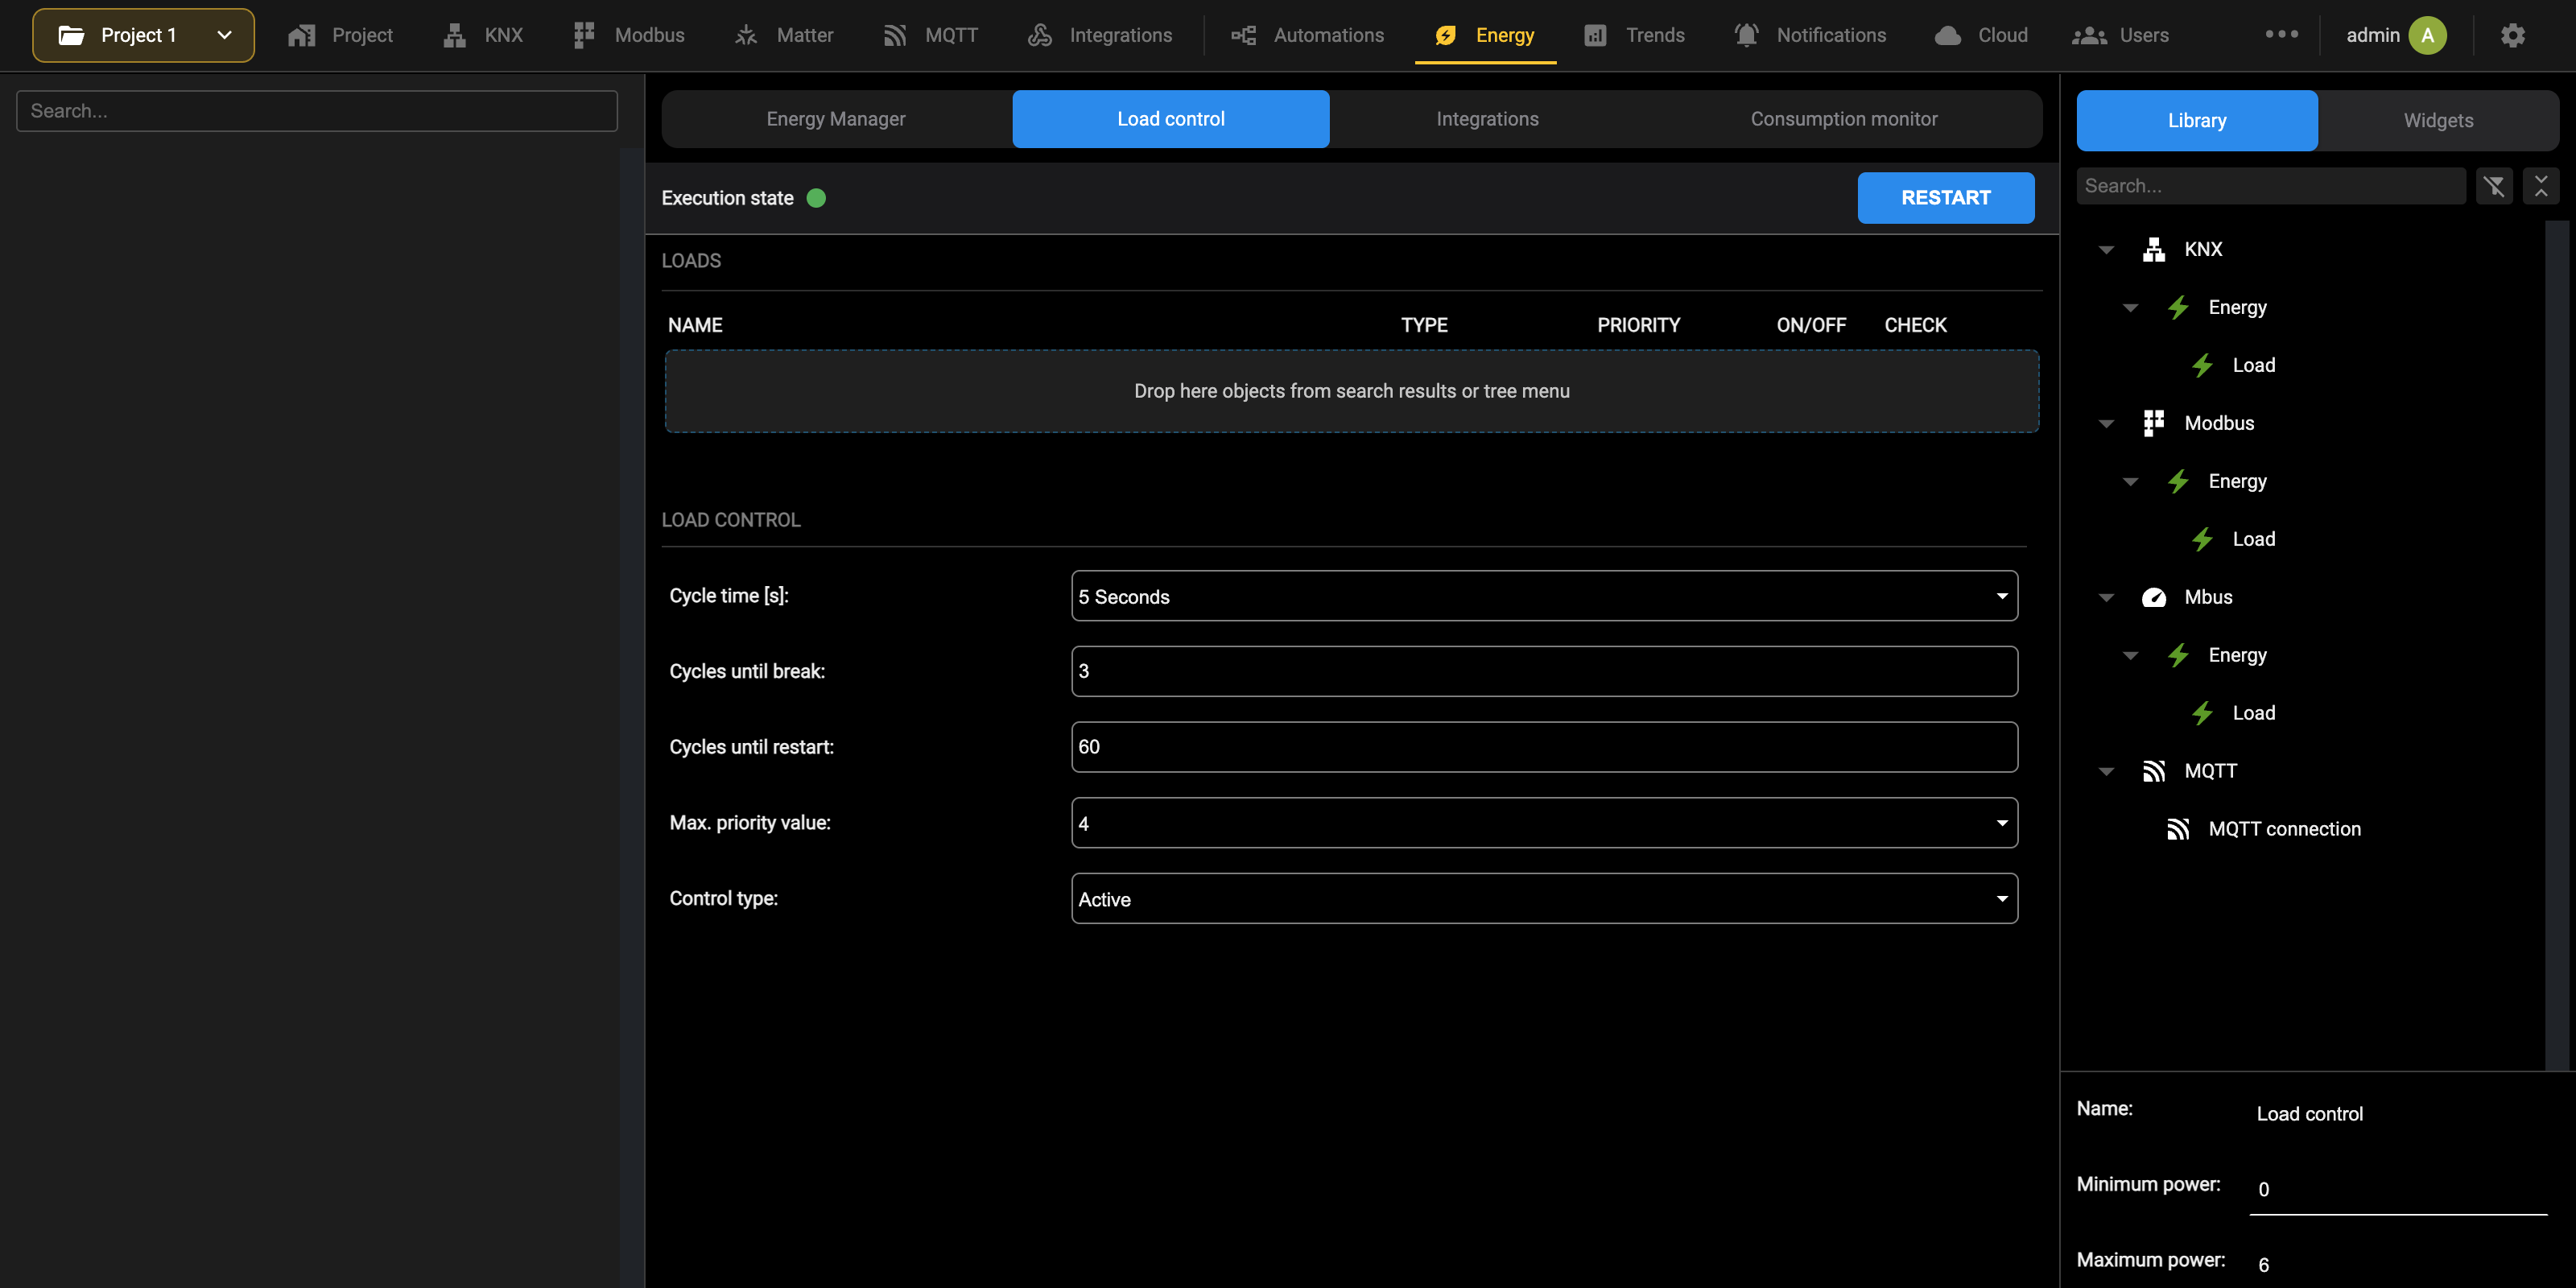Select the Modbus icon in library tree
Screen dimensions: 2576x1288
pyautogui.click(x=2154, y=423)
